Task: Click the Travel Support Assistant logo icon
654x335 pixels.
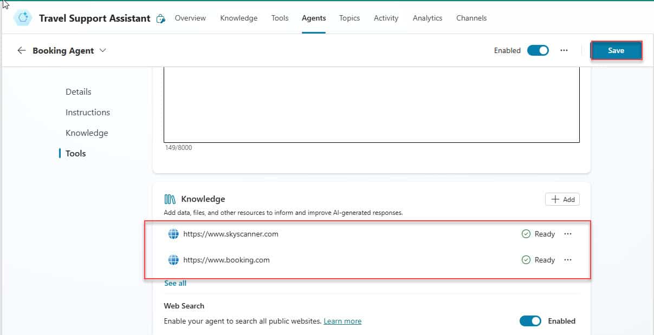Action: (x=23, y=18)
